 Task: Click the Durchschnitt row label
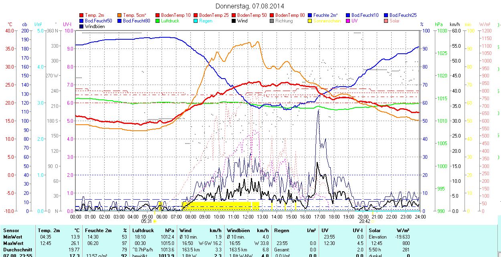tap(18, 250)
